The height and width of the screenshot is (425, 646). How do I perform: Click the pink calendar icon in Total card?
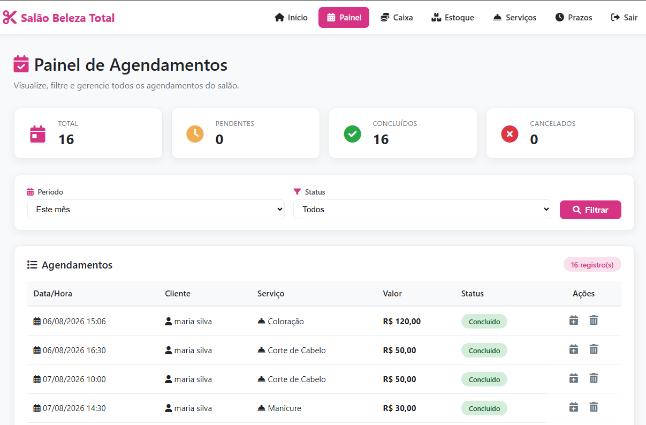(37, 133)
